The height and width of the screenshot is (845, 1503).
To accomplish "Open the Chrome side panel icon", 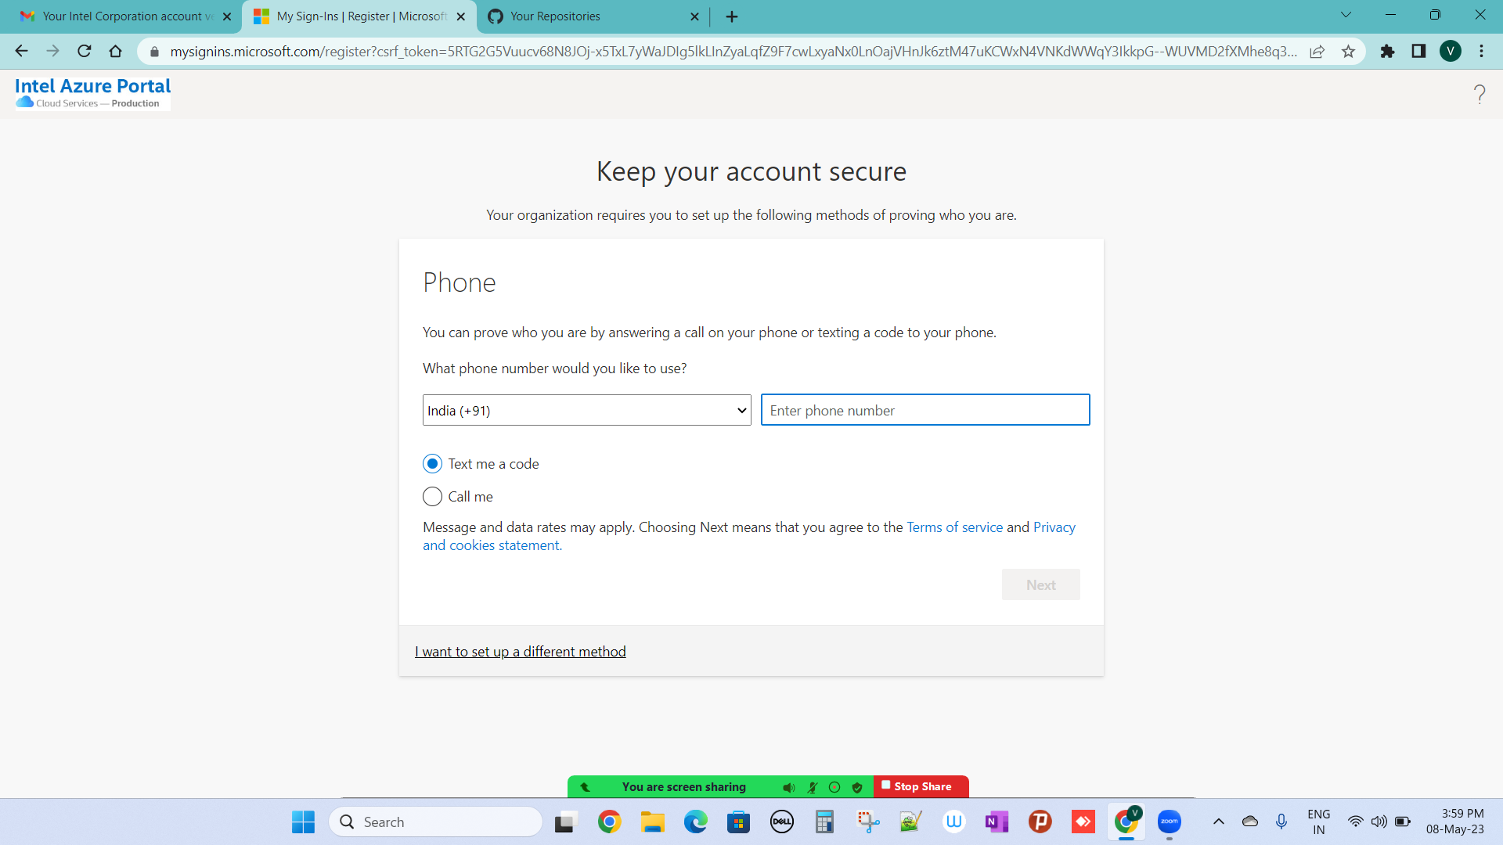I will [x=1418, y=52].
